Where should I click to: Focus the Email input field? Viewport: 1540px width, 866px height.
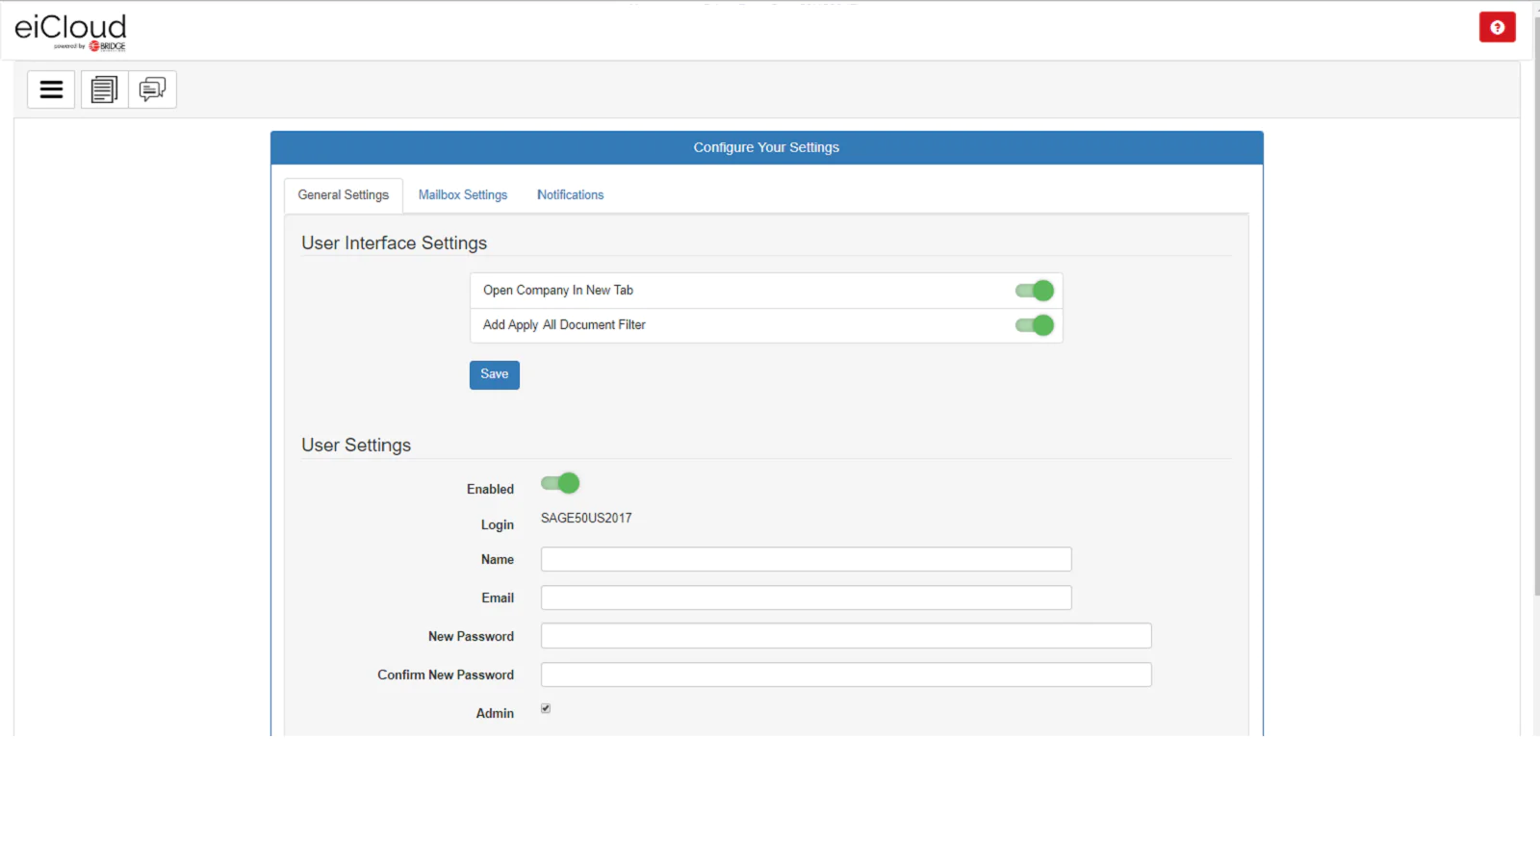point(806,598)
